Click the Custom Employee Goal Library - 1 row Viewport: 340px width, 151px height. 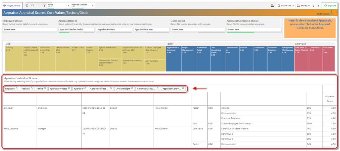pyautogui.click(x=263, y=123)
